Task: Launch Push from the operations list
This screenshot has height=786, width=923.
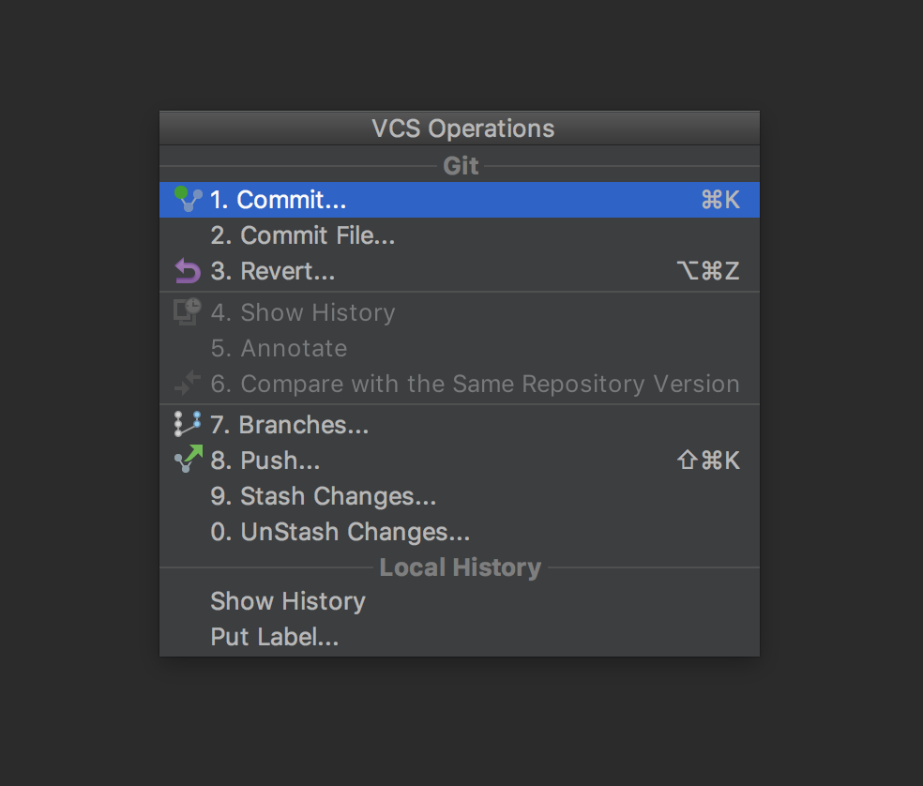Action: click(265, 460)
